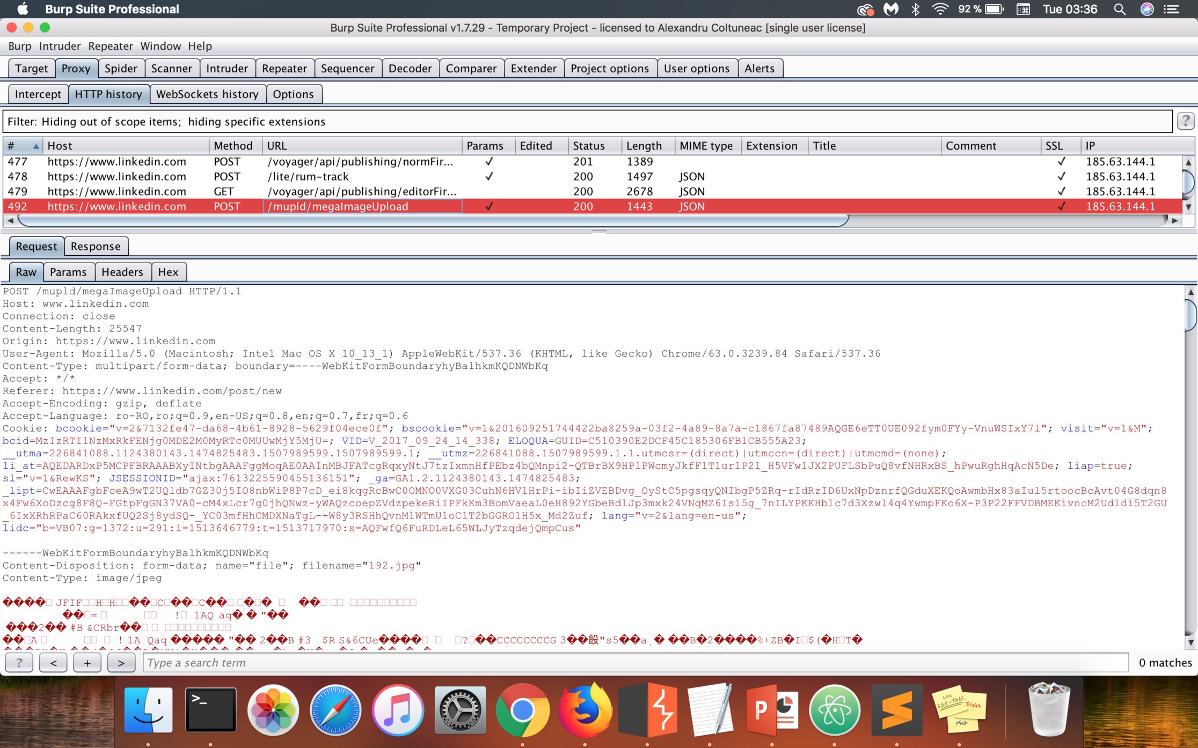Image resolution: width=1198 pixels, height=748 pixels.
Task: Switch to the Sequencer tab
Action: pyautogui.click(x=348, y=69)
